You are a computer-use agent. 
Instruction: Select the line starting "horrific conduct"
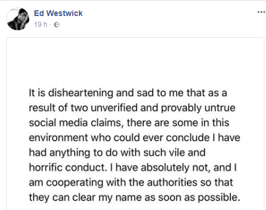[133, 168]
